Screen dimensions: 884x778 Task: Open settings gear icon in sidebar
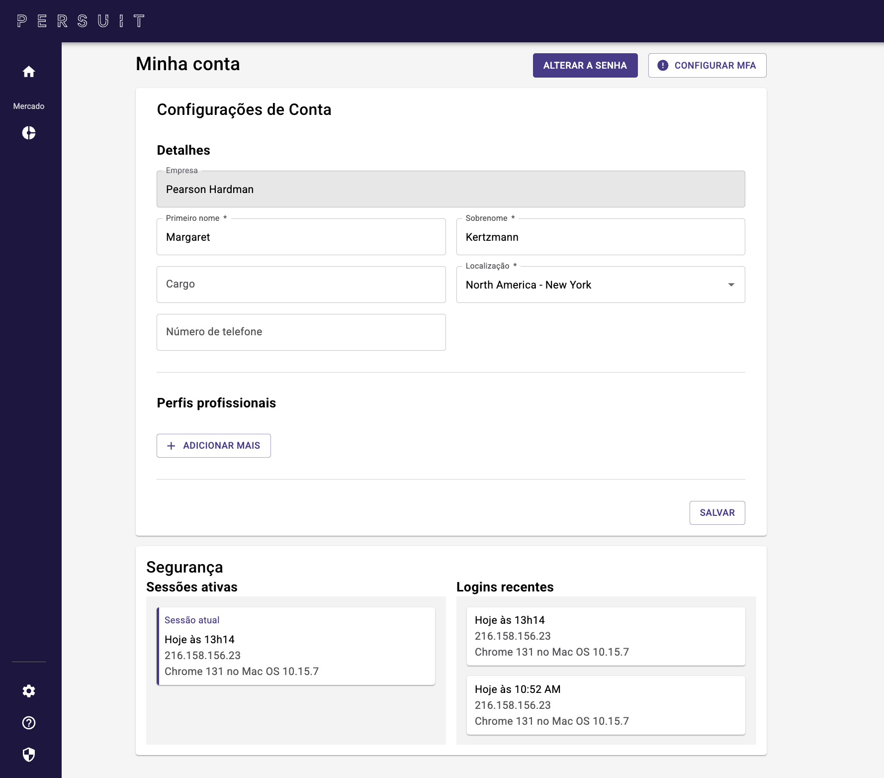point(29,691)
